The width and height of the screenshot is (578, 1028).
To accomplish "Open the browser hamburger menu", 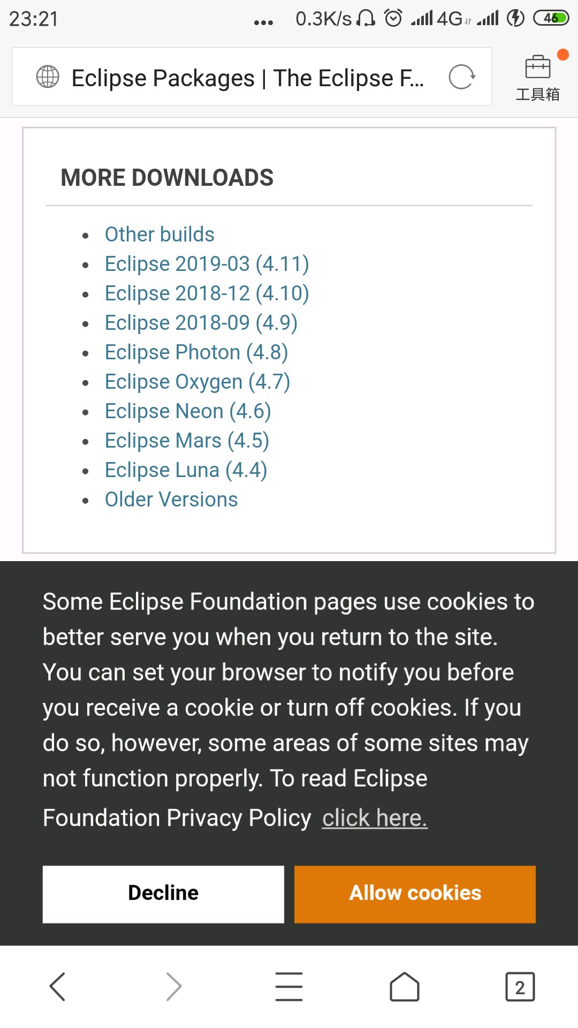I will (289, 986).
